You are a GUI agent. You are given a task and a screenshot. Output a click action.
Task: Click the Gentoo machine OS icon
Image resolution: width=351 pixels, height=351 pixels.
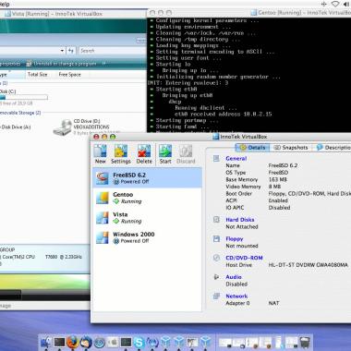103,198
